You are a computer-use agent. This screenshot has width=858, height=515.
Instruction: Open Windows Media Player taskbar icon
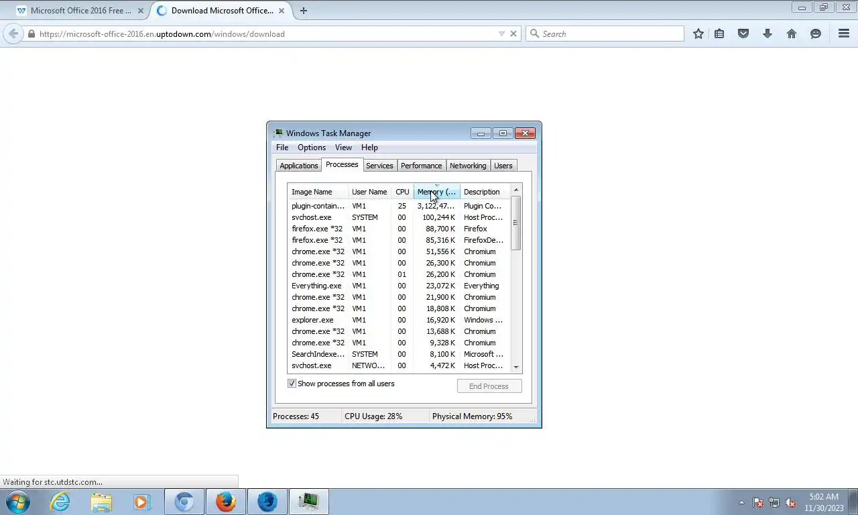(x=142, y=502)
